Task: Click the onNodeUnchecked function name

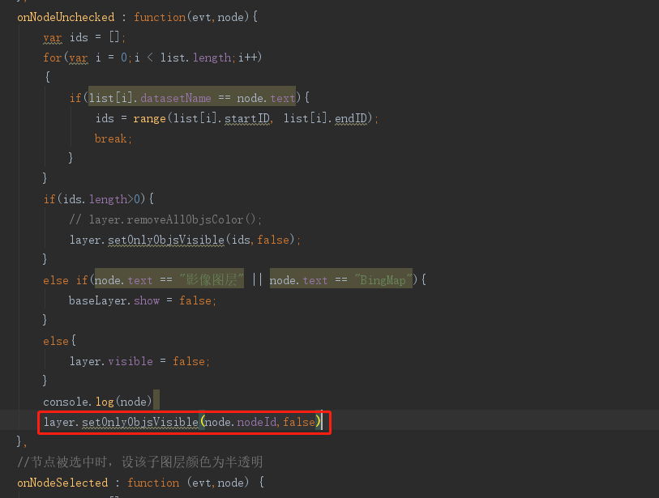Action: tap(66, 17)
